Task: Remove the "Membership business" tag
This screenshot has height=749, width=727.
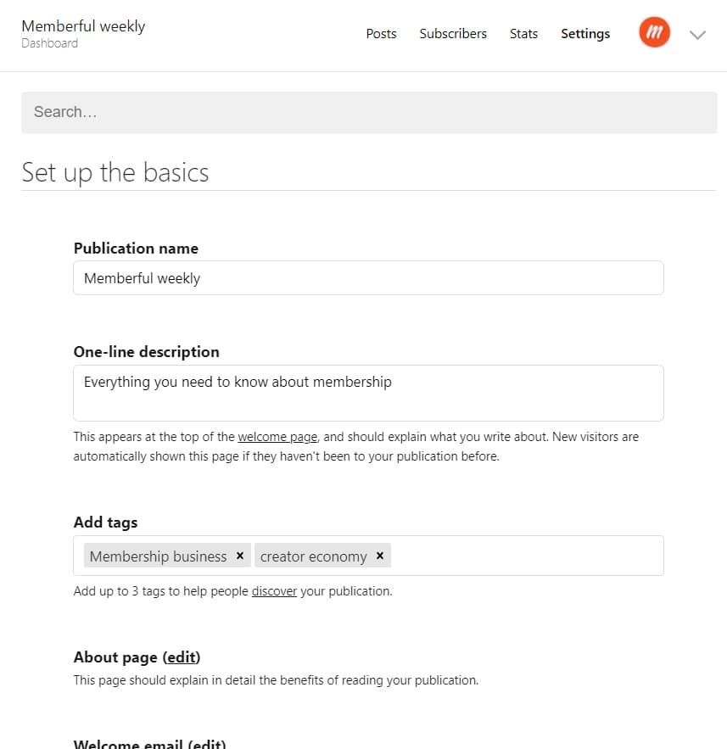Action: (x=238, y=556)
